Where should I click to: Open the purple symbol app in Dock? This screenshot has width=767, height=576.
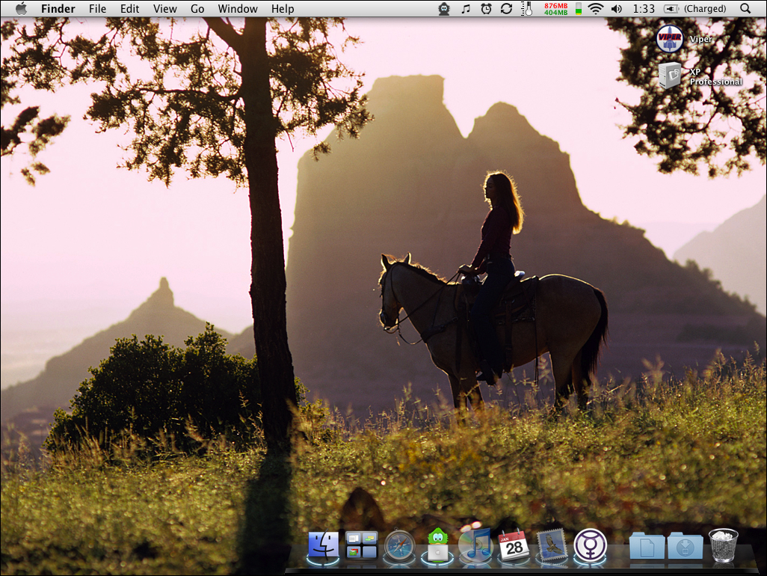coord(591,545)
